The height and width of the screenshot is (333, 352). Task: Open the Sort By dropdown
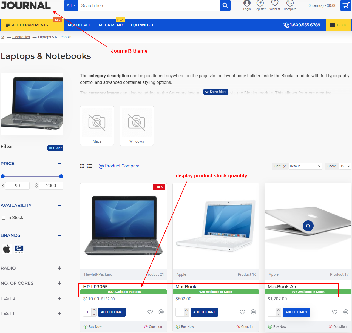(305, 166)
